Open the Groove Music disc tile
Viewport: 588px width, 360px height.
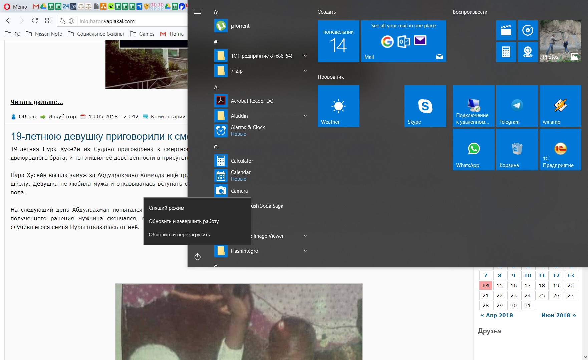(x=528, y=30)
